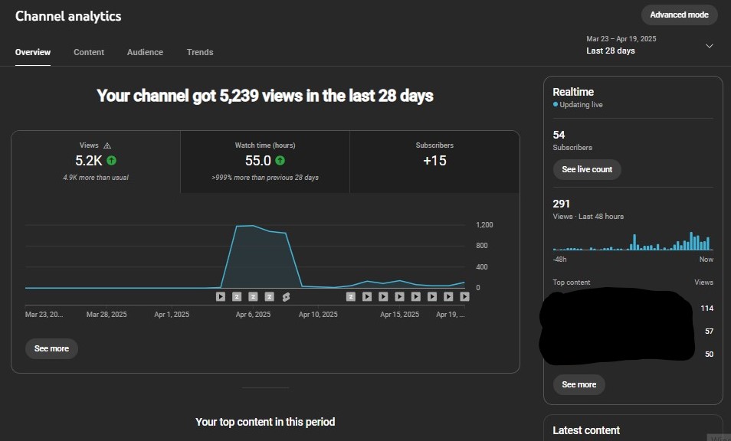Click the green up arrow beside 5.2K
Screen dimensions: 731x441
(x=111, y=161)
